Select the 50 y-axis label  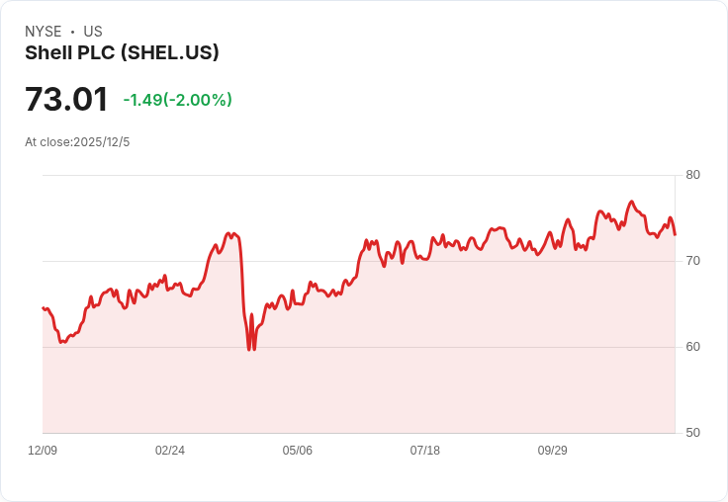pyautogui.click(x=692, y=433)
